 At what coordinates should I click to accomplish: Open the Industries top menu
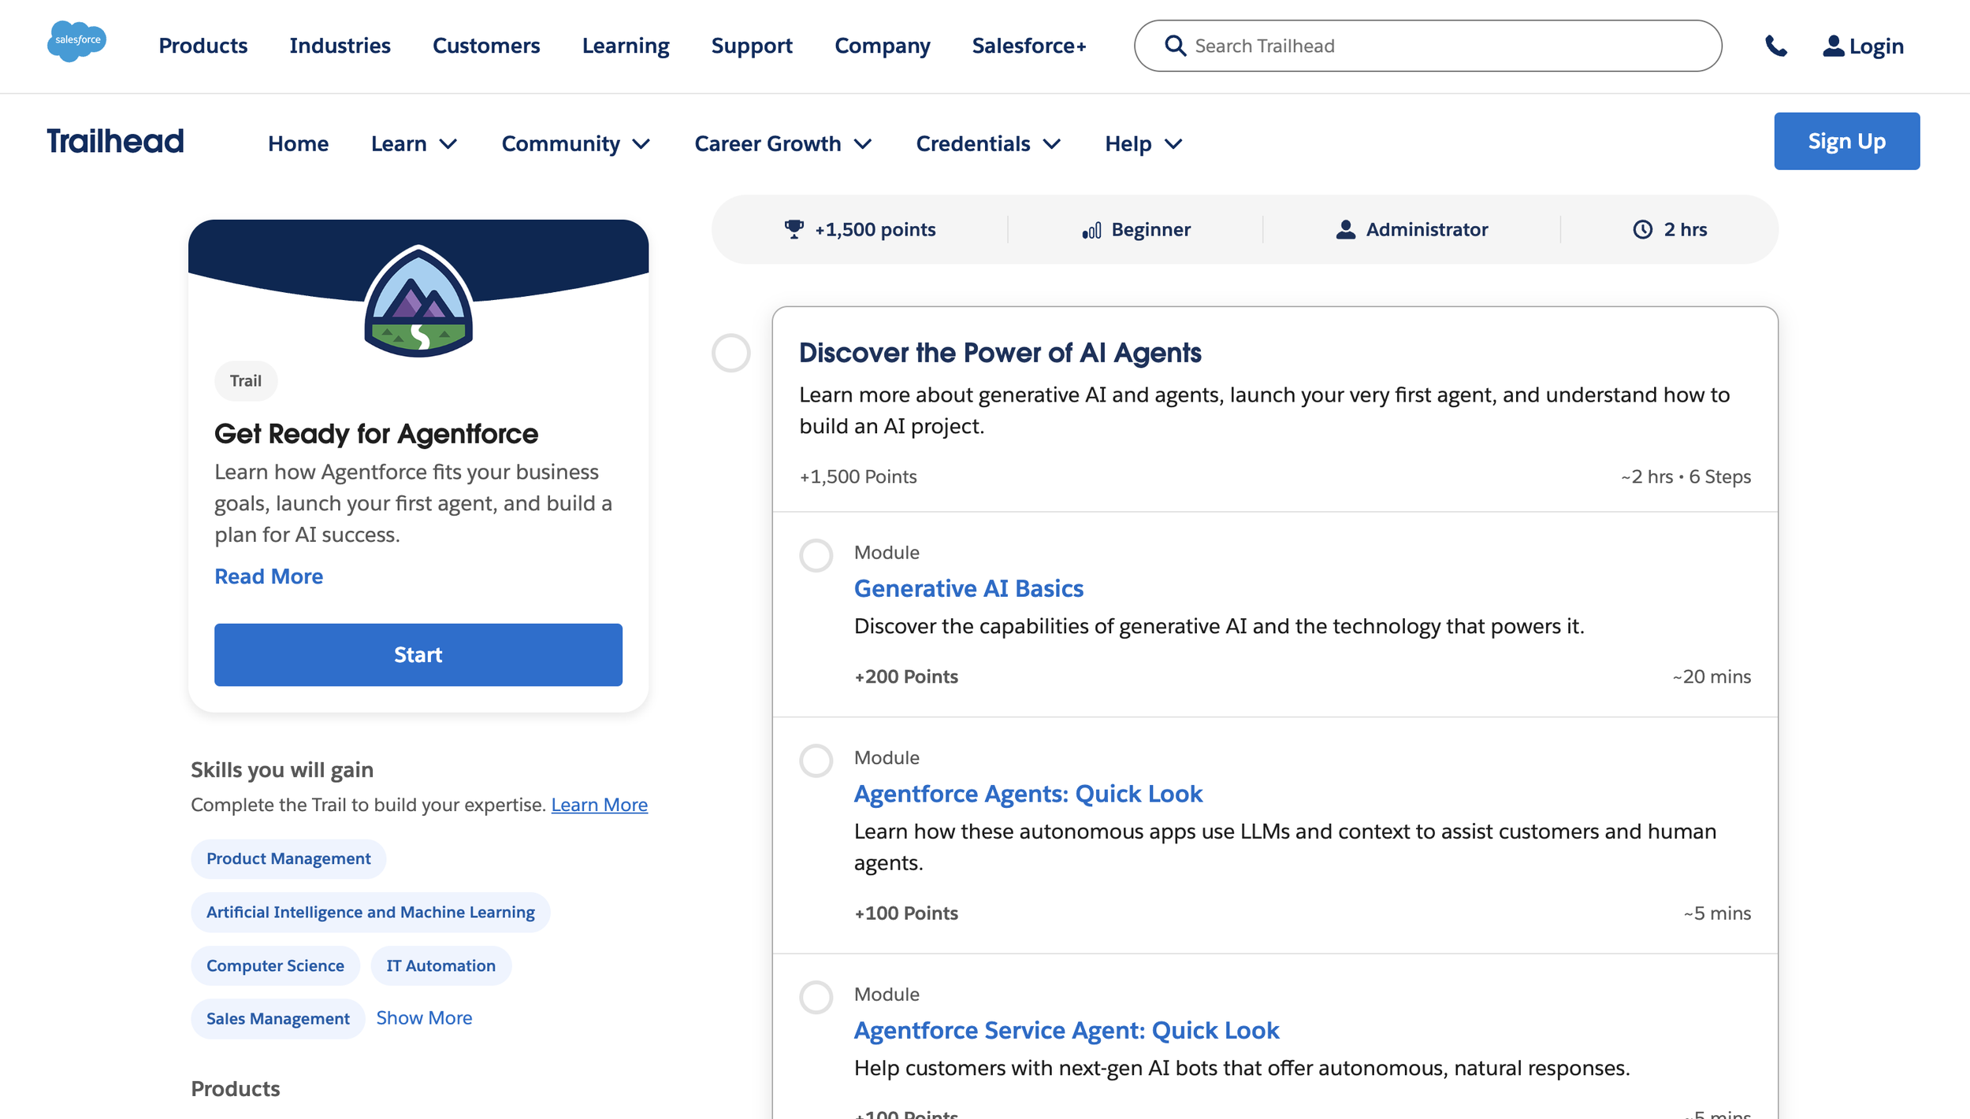coord(340,46)
